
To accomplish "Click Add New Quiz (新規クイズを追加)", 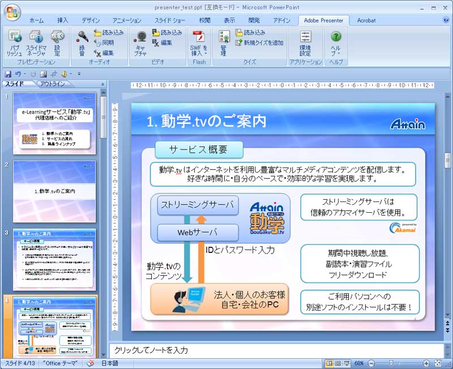I will pyautogui.click(x=259, y=42).
